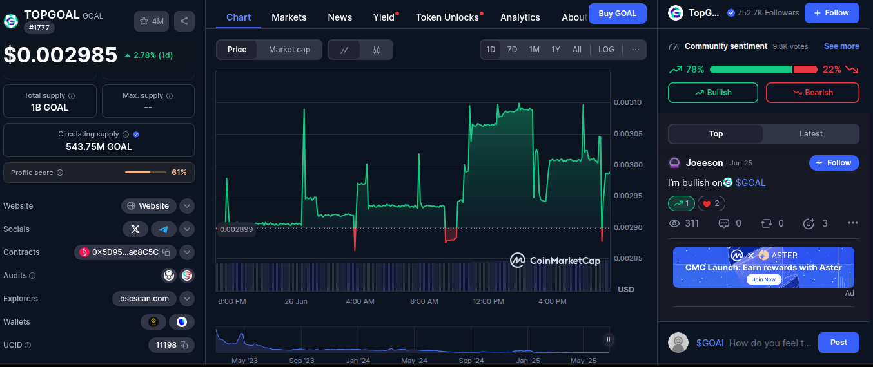
Task: Set chart range to 1M
Action: [x=534, y=50]
